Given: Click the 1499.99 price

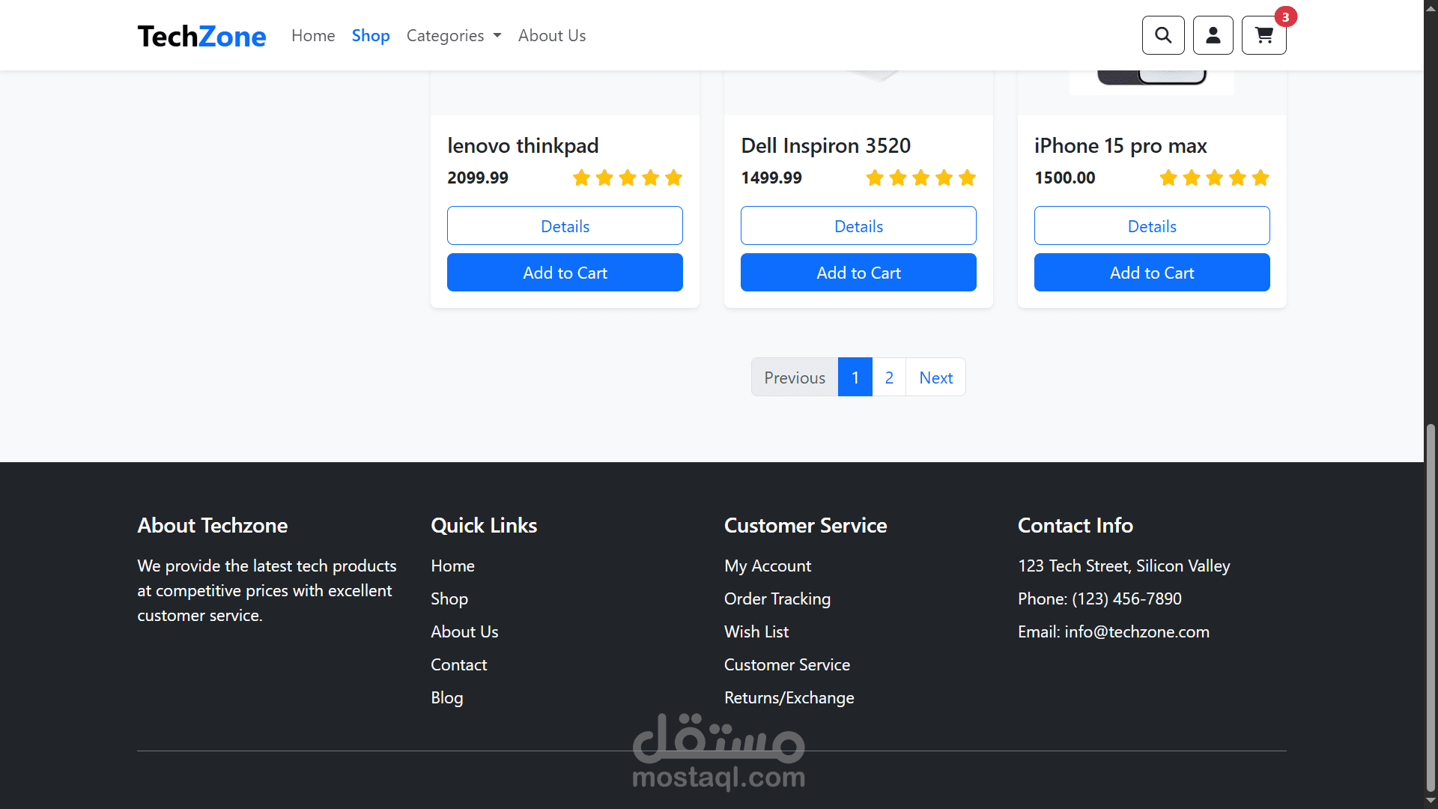Looking at the screenshot, I should [x=771, y=178].
